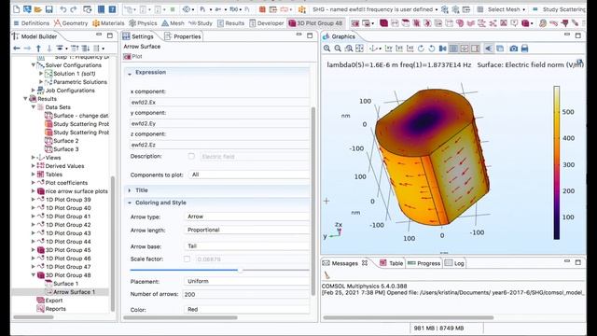The image size is (597, 336).
Task: Go to previous node in Model Builder
Action: point(17,49)
